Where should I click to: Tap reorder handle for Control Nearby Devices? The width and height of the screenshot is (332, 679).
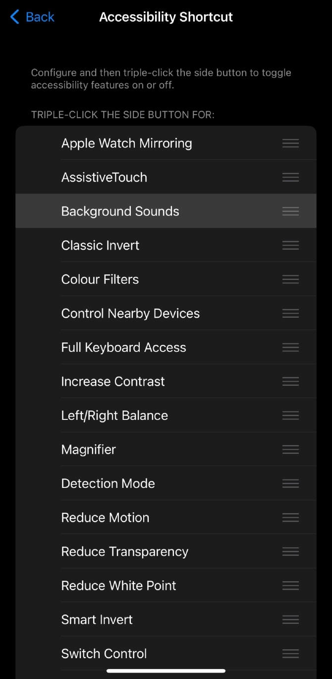tap(290, 313)
